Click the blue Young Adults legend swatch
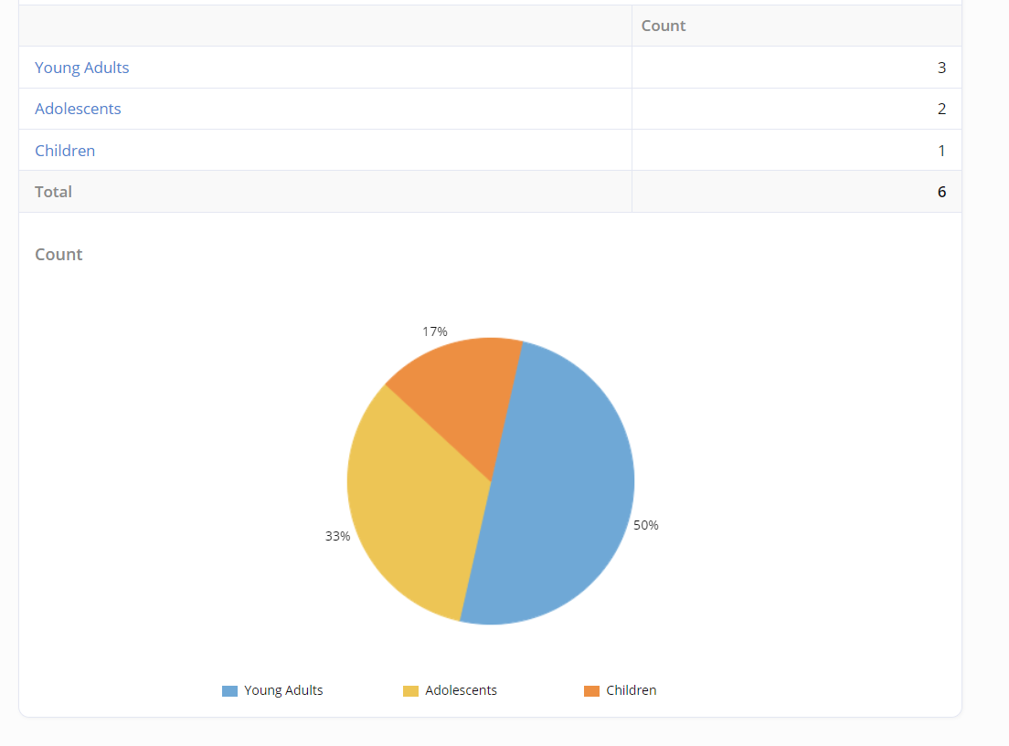The width and height of the screenshot is (1009, 746). click(x=229, y=691)
